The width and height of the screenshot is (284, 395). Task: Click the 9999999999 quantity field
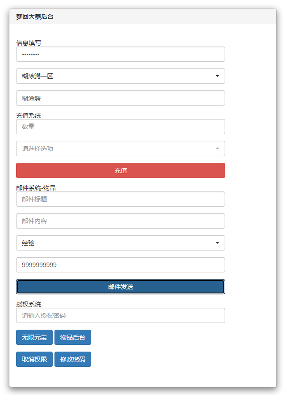coord(120,265)
